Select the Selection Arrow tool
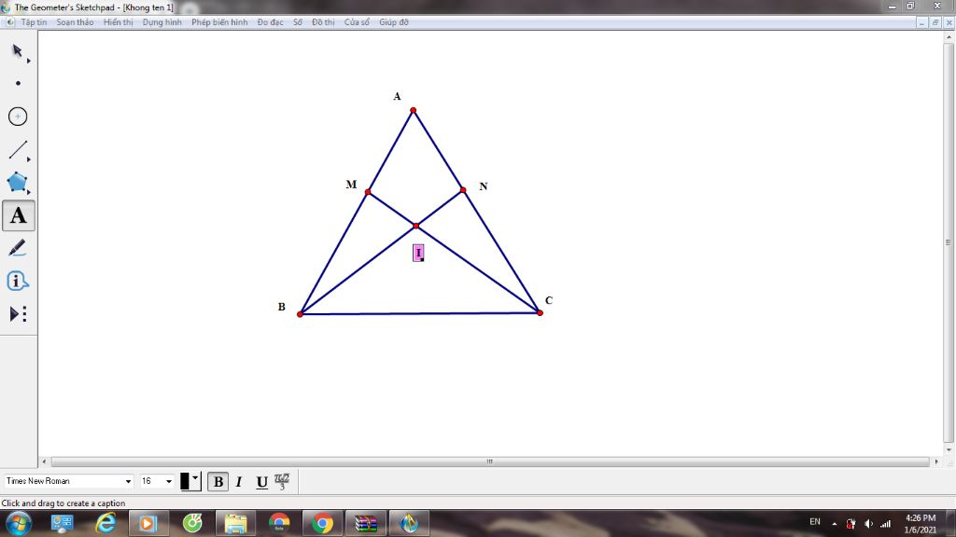Image resolution: width=956 pixels, height=537 pixels. [x=17, y=50]
